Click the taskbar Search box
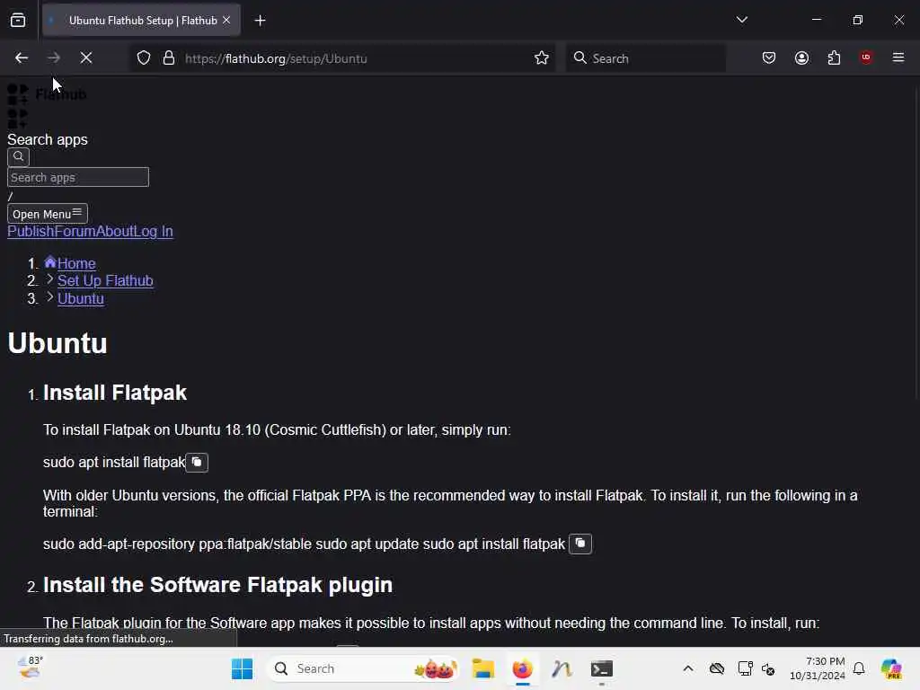 click(362, 668)
